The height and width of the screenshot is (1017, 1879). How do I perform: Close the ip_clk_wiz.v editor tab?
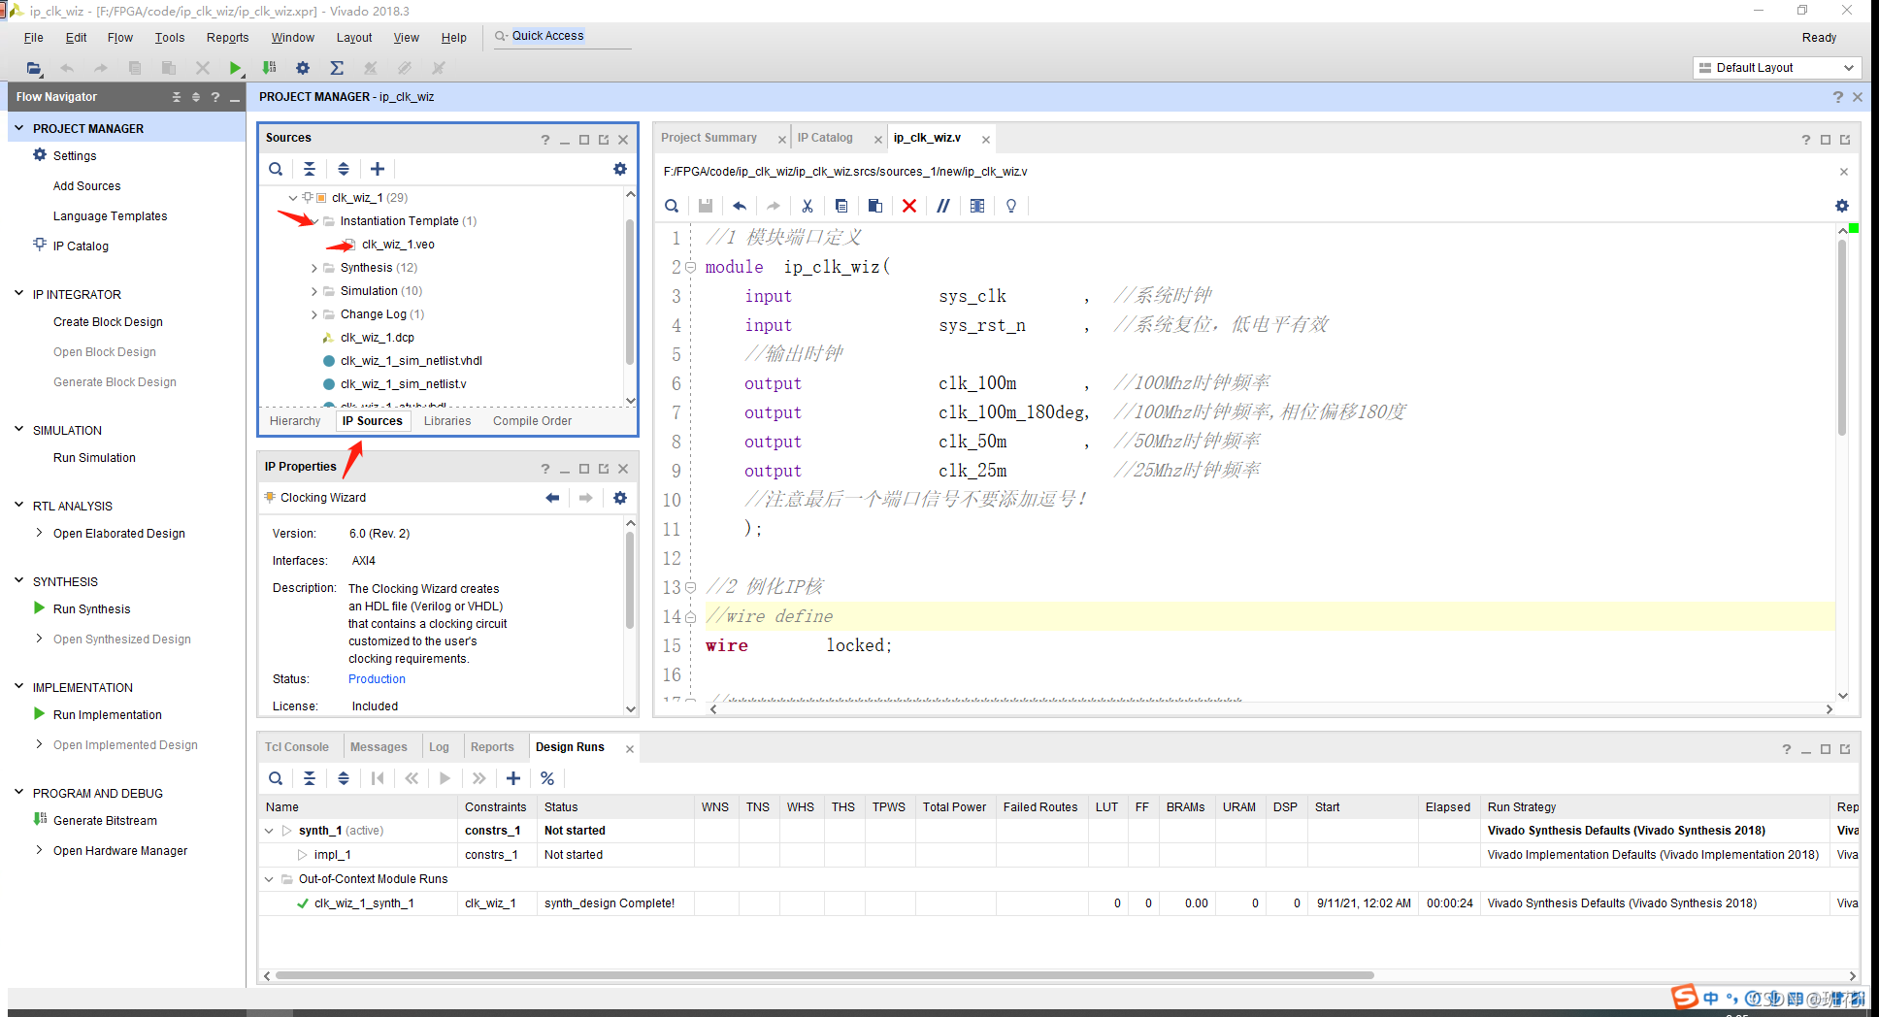click(x=986, y=140)
